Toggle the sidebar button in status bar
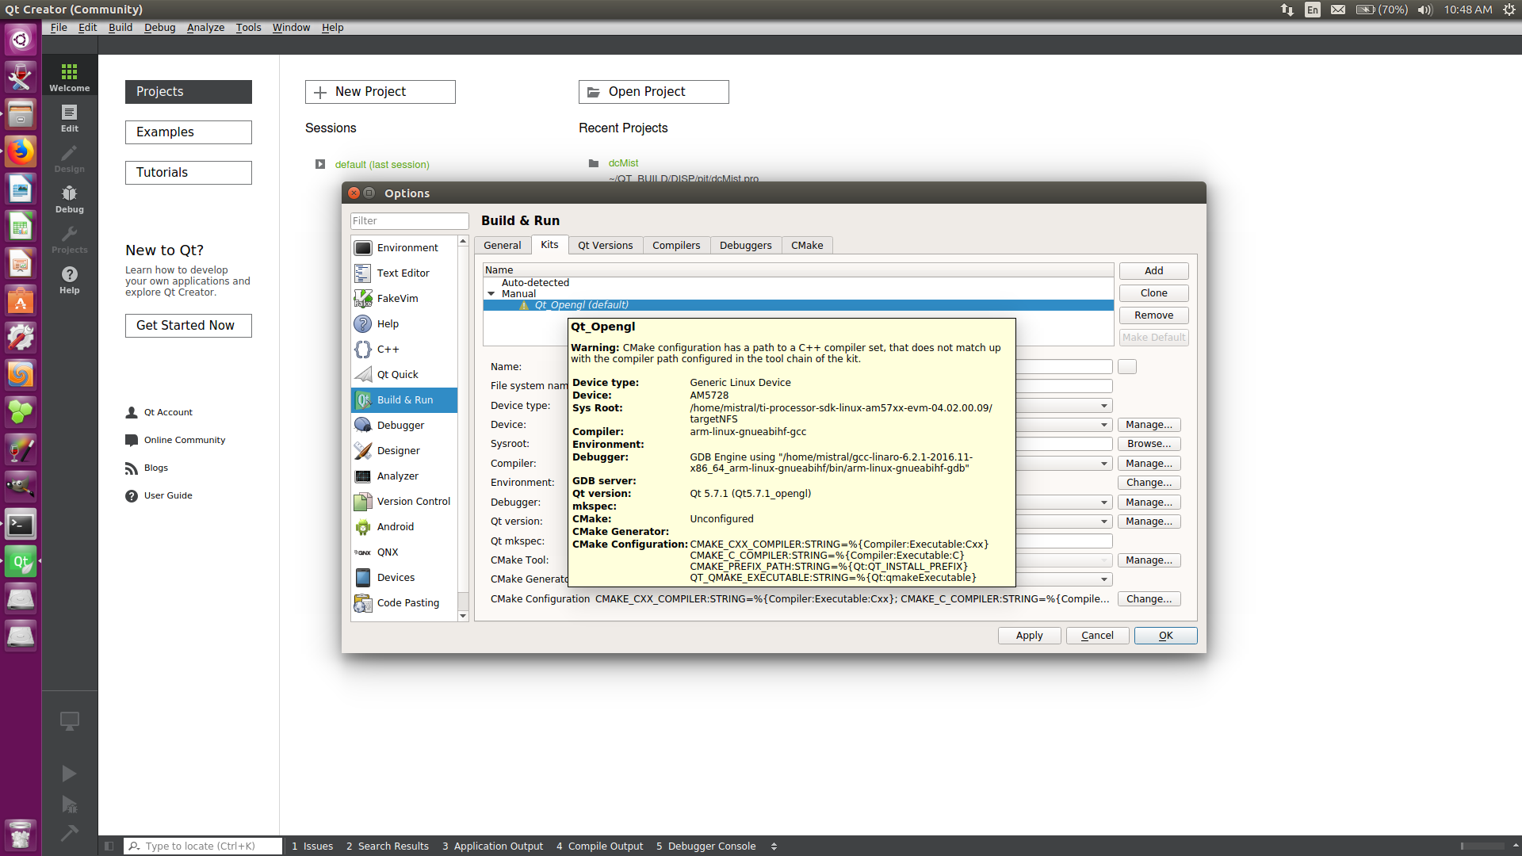 point(109,846)
